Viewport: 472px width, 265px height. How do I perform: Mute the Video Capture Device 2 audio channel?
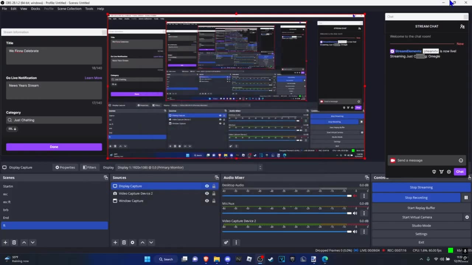point(355,232)
